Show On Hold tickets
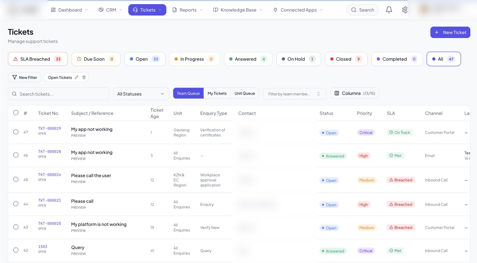Image resolution: width=477 pixels, height=263 pixels. click(299, 59)
